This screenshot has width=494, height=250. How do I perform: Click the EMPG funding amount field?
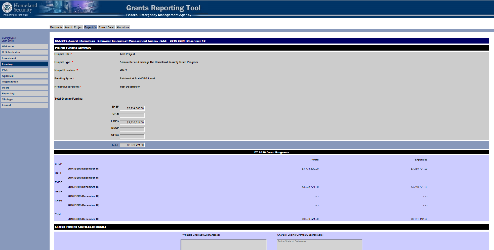(132, 122)
